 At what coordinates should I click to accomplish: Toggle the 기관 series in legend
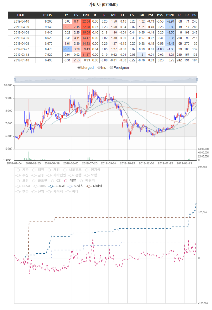tap(22, 170)
